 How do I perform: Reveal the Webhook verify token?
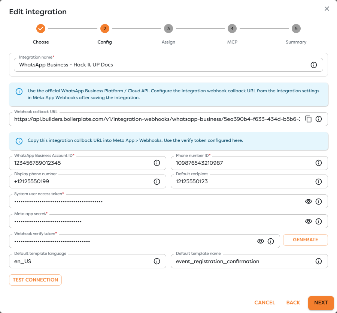[261, 241]
